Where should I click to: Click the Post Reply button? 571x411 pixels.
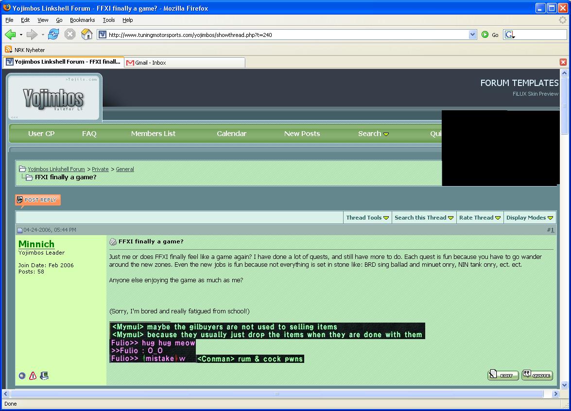(38, 200)
